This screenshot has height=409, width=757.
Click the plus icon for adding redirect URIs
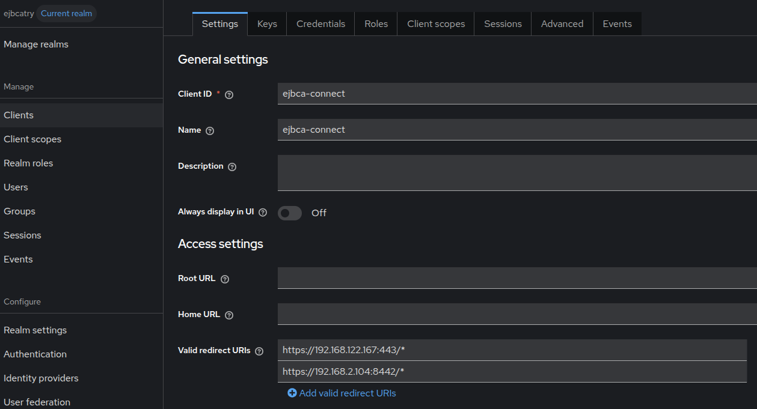tap(292, 393)
